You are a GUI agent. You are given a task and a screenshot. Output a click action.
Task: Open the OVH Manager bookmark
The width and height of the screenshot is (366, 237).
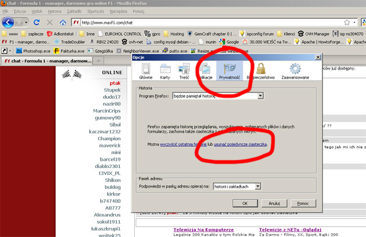(x=314, y=34)
